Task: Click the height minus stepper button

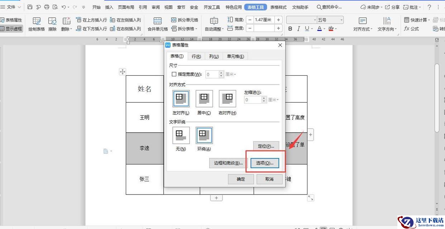Action: (250, 20)
